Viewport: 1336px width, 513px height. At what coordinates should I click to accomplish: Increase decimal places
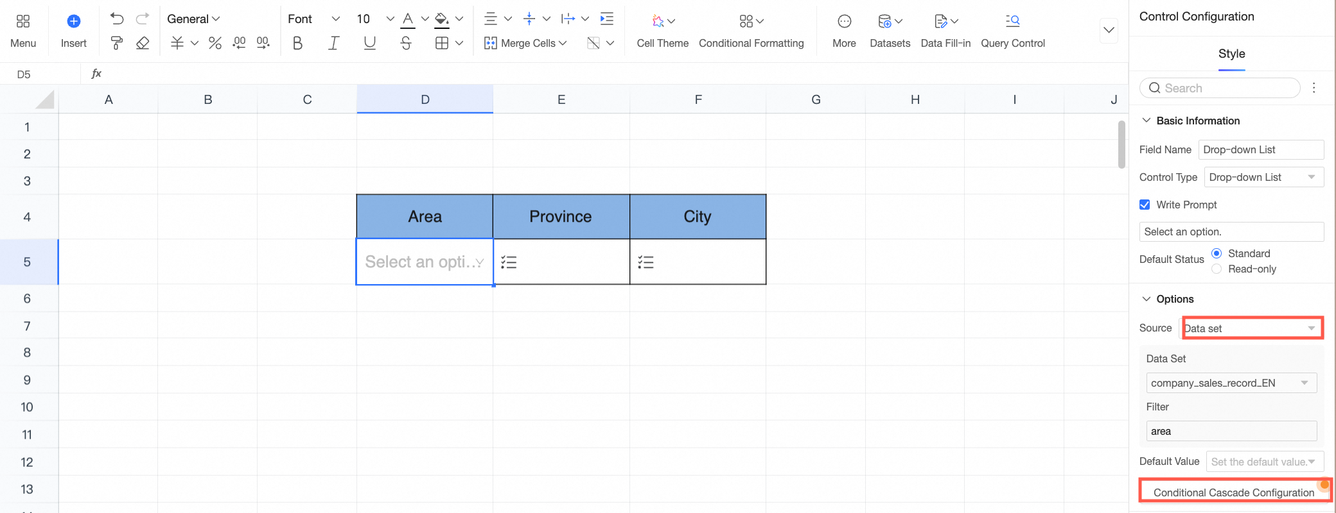(x=263, y=43)
